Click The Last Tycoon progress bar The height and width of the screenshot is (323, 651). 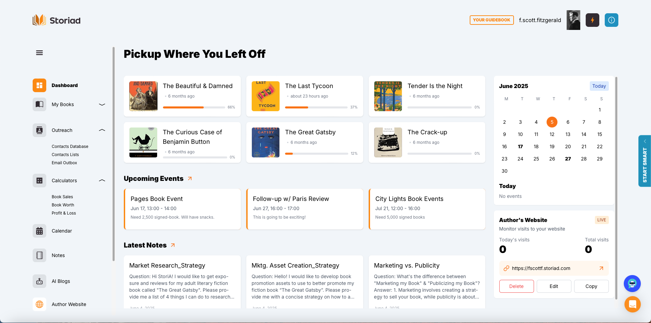coord(316,107)
